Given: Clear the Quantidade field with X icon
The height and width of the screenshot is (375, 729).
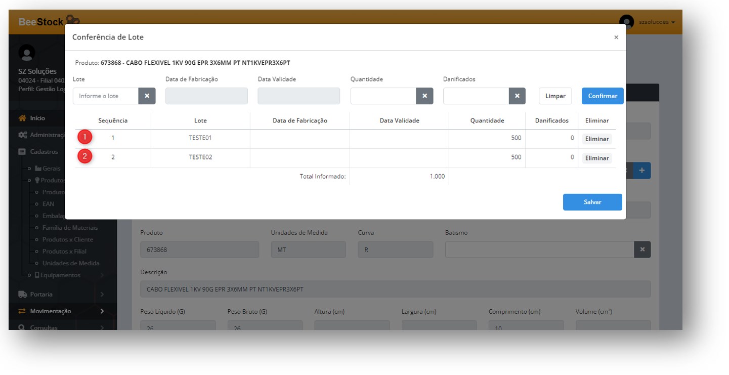Looking at the screenshot, I should tap(424, 96).
